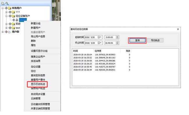Toggle visibility eye for user abc01
Viewport: 189px width, 115px height.
[14, 20]
